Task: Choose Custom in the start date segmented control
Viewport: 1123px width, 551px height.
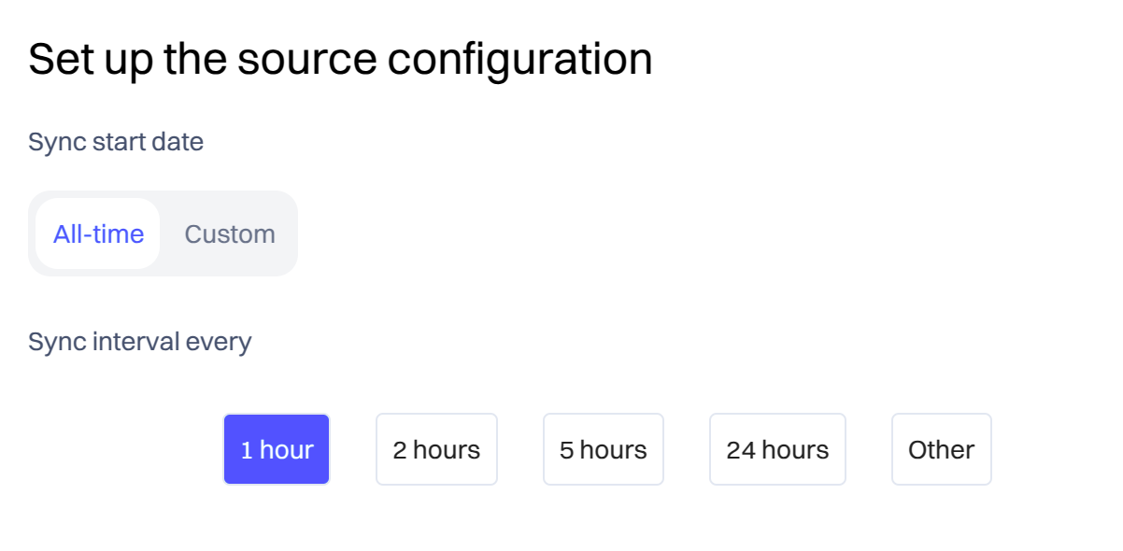Action: point(230,233)
